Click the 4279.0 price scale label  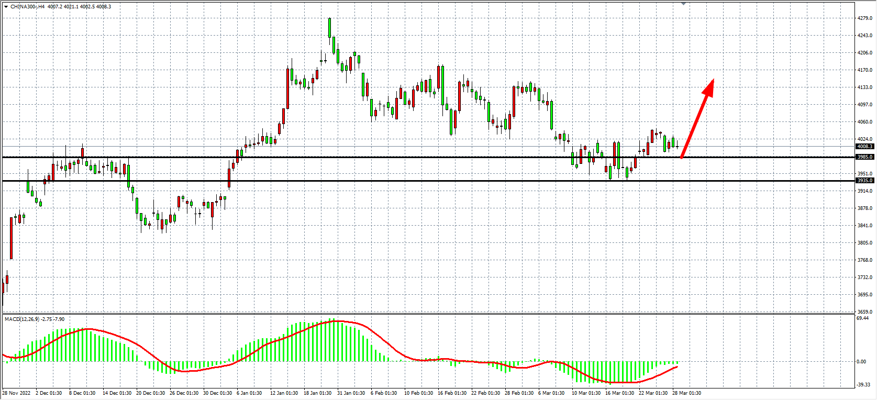pyautogui.click(x=864, y=18)
